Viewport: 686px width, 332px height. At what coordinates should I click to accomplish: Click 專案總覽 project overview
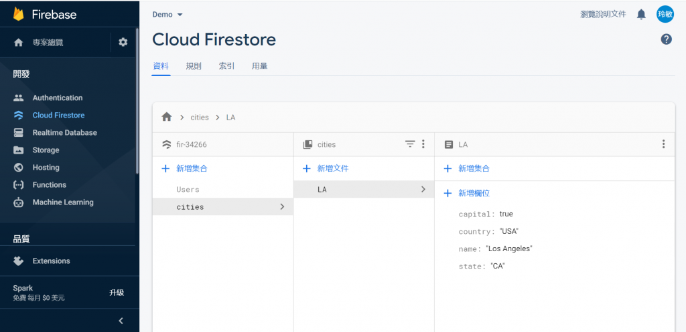coord(48,42)
